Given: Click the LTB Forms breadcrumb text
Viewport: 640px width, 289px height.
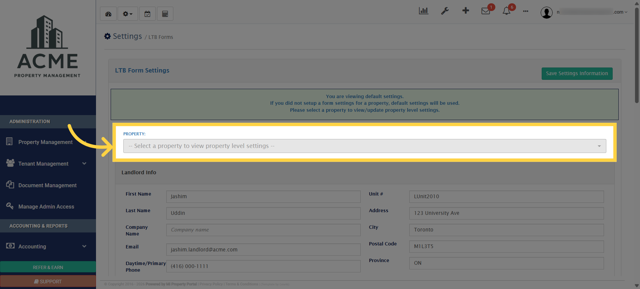Looking at the screenshot, I should click(161, 37).
